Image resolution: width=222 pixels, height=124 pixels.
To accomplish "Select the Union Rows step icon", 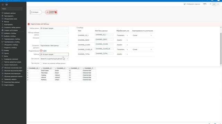I will (x=2, y=19).
